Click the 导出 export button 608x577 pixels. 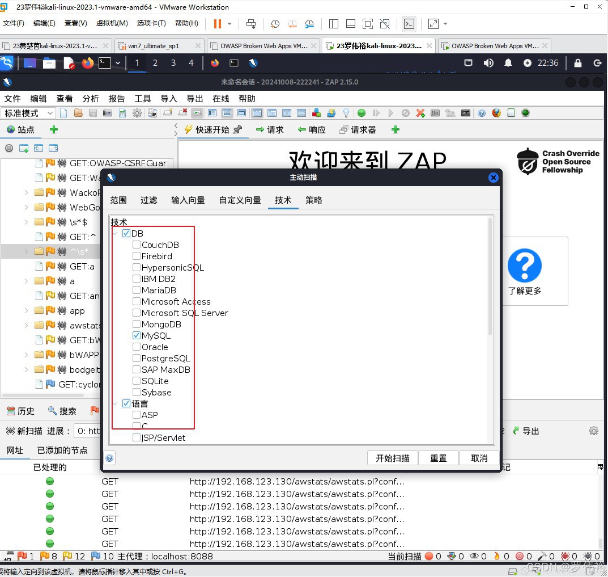coord(526,431)
